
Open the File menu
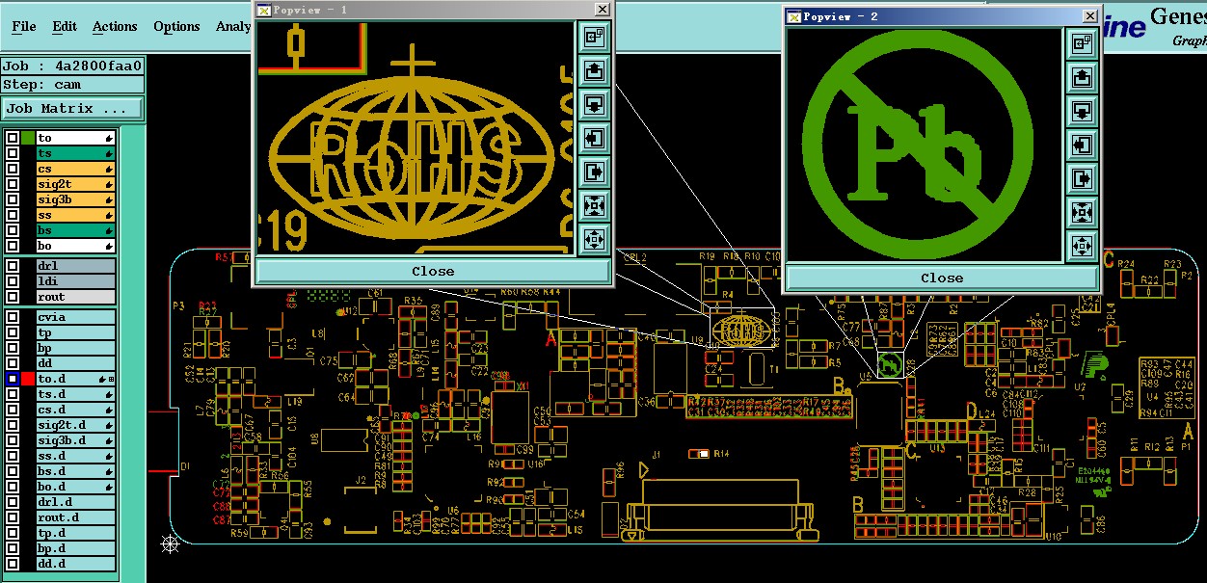pos(24,26)
